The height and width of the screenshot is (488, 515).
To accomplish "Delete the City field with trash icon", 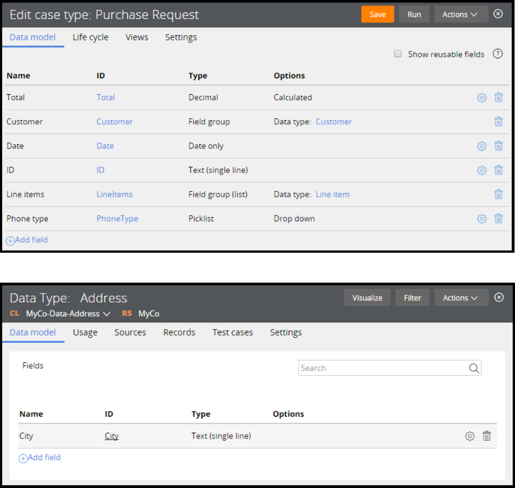I will tap(487, 436).
